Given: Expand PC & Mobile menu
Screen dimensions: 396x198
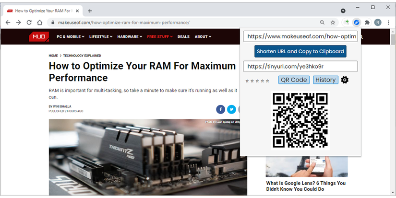Looking at the screenshot, I should coord(71,36).
